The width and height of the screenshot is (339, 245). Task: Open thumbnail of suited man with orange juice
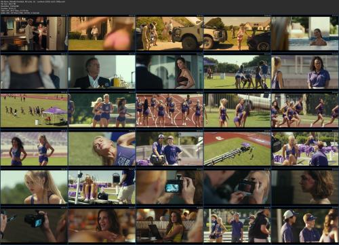click(102, 72)
